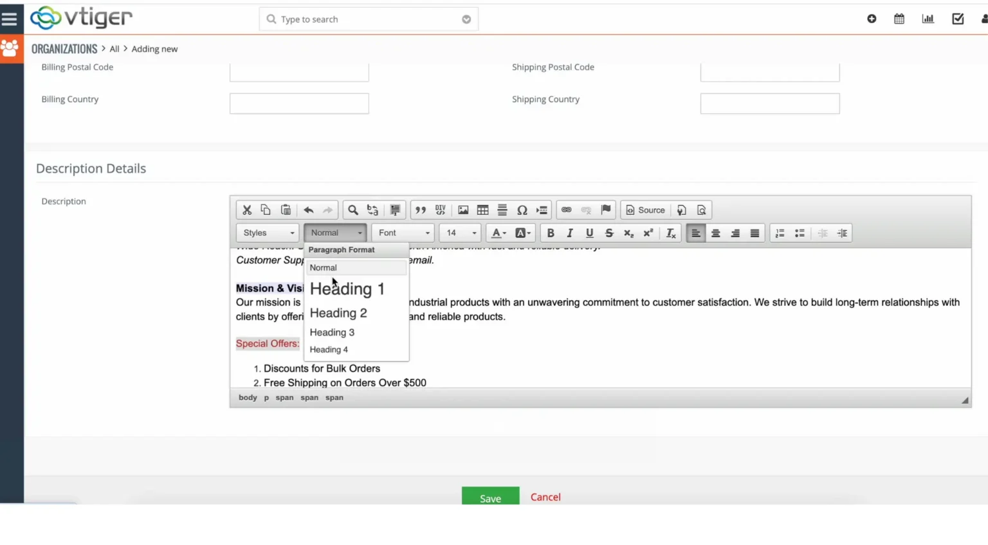Cancel adding the new organization
Viewport: 988px width, 545px height.
tap(545, 497)
